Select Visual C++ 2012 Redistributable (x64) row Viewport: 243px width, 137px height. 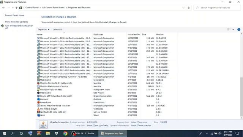point(107,45)
